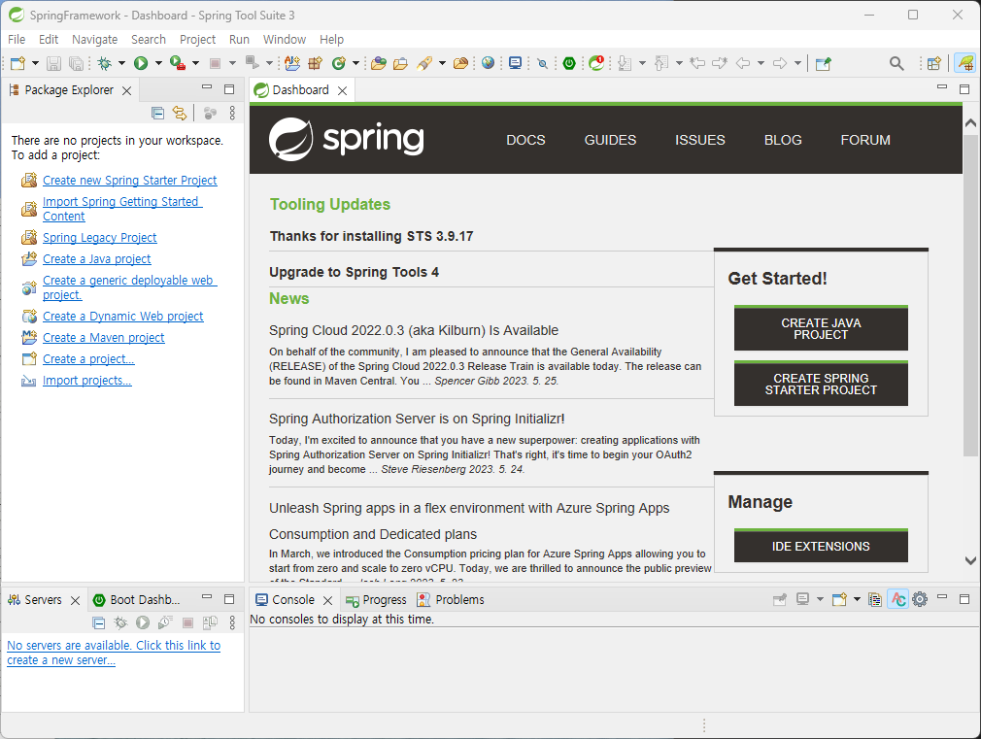
Task: Click the GUIDES link in Spring header
Action: click(x=610, y=140)
